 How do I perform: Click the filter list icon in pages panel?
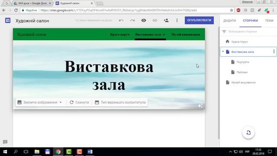point(224,32)
